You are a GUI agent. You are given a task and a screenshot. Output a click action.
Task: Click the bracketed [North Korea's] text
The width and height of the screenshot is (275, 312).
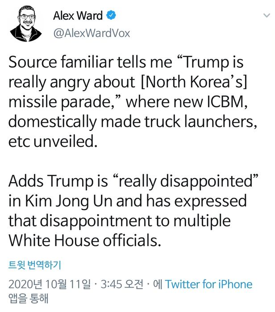tap(194, 82)
